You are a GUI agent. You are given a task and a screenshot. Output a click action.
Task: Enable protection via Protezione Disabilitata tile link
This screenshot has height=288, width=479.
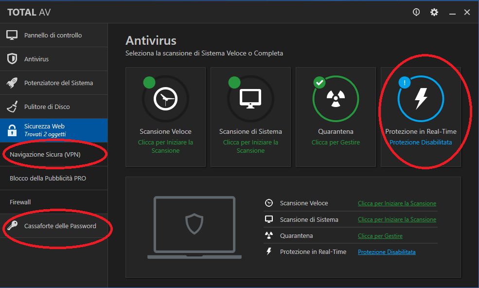tap(421, 143)
